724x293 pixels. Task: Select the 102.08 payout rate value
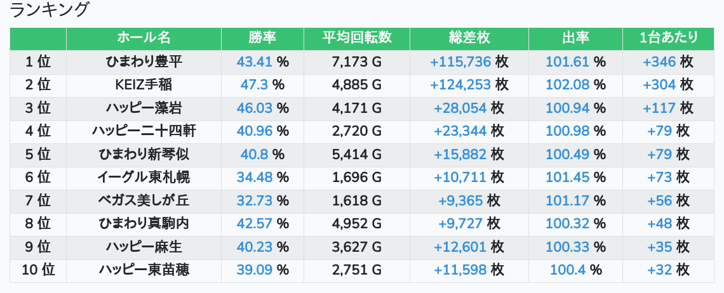click(567, 85)
